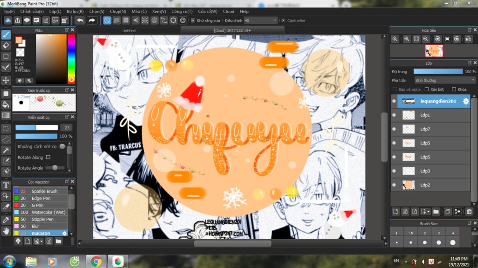Click the Rotate Angle slider

coord(55,168)
